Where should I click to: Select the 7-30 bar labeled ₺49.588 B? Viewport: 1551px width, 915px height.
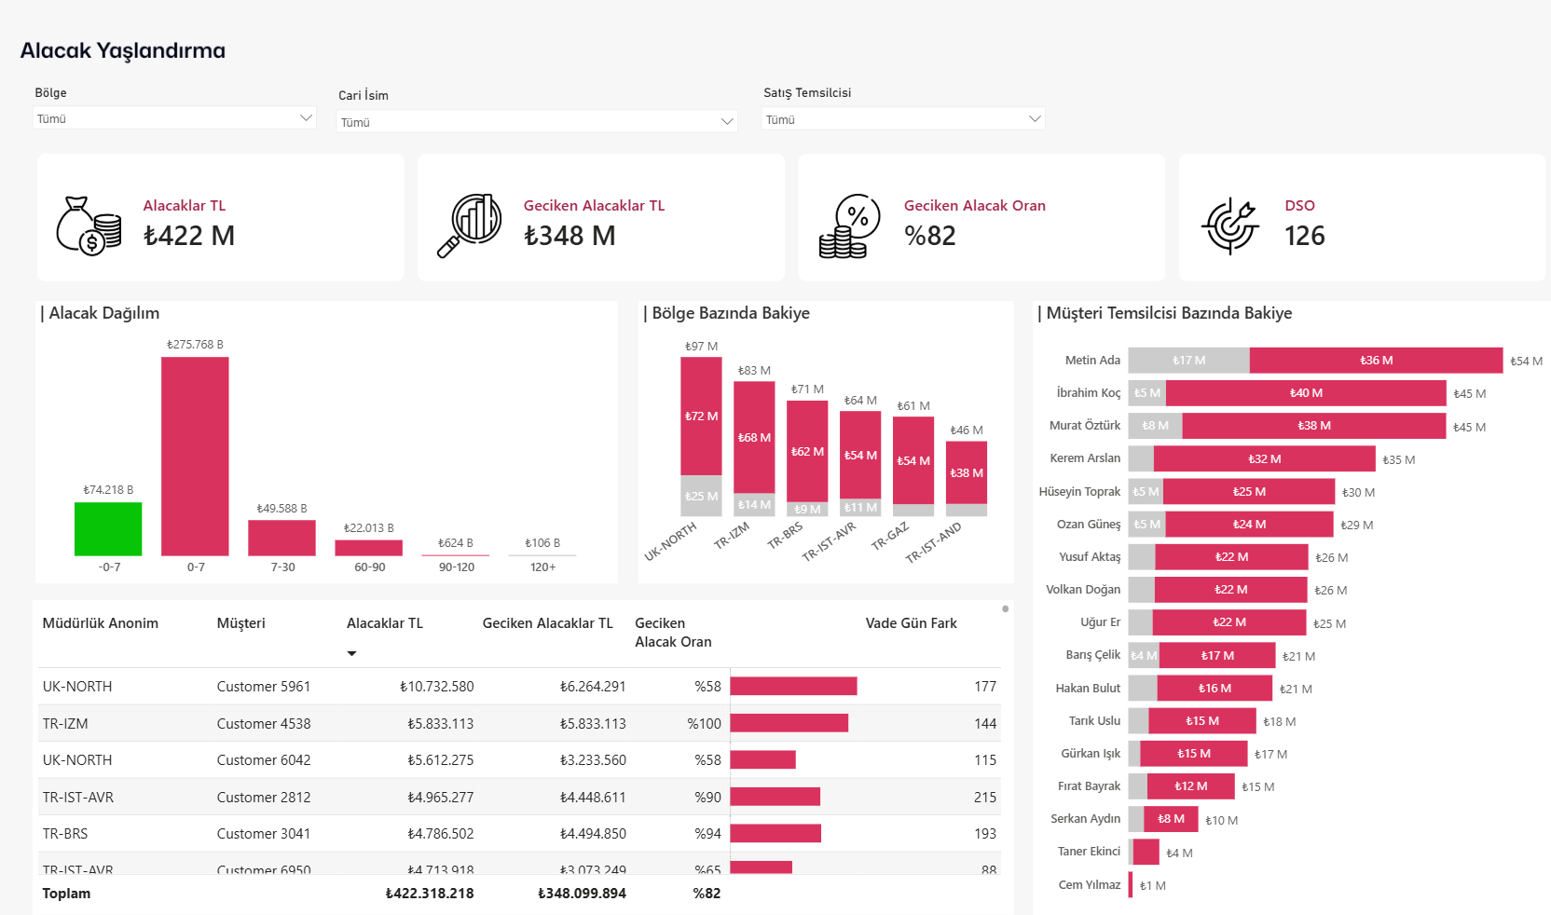281,539
